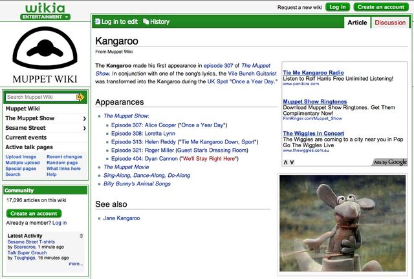The height and width of the screenshot is (279, 414).
Task: Switch to the Discussion tab
Action: click(x=390, y=23)
